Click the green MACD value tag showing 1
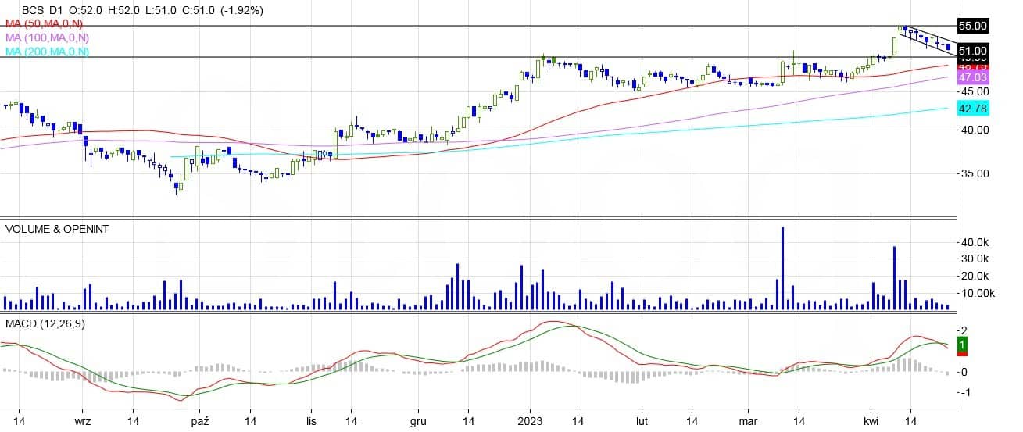 [962, 344]
